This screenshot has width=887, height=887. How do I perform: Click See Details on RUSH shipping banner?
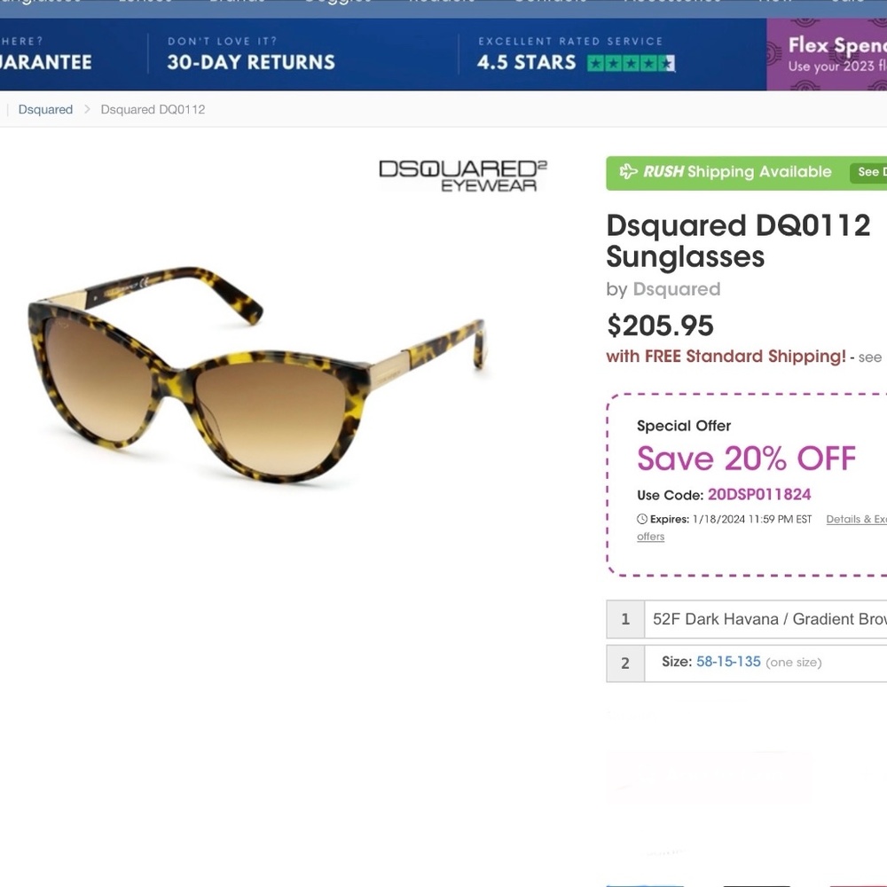(872, 172)
